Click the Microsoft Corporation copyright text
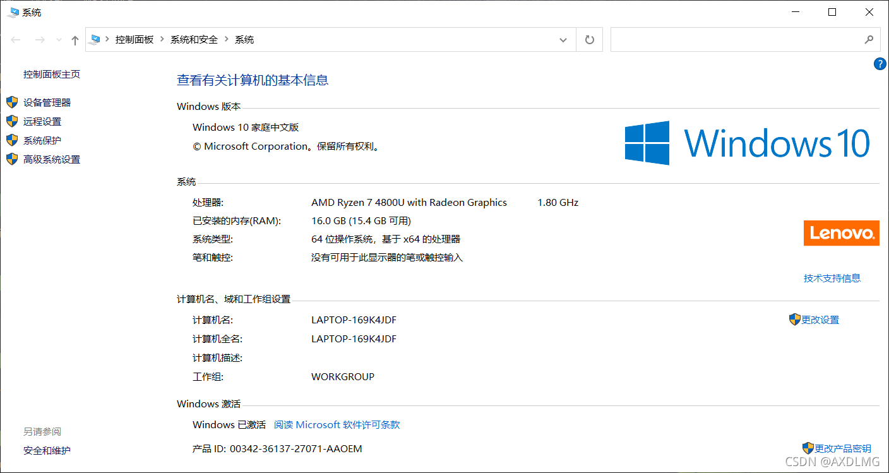Screen dimensions: 889x473 point(286,147)
